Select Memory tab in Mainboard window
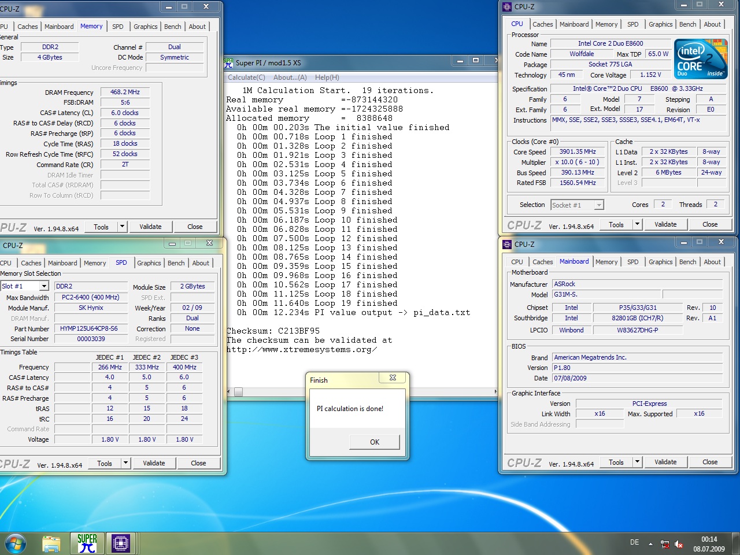Image resolution: width=740 pixels, height=555 pixels. (606, 262)
